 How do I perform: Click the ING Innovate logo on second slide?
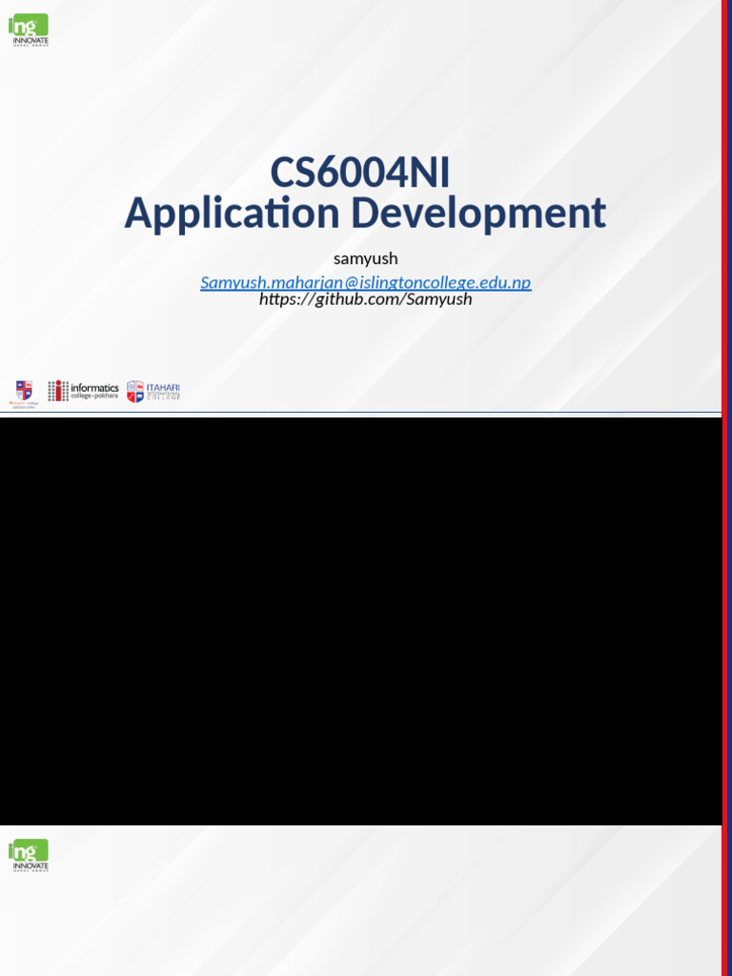tap(29, 854)
